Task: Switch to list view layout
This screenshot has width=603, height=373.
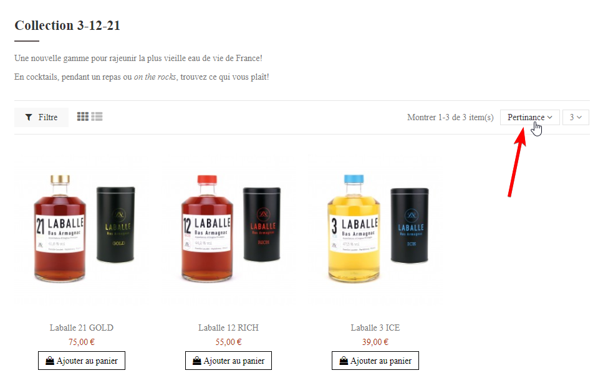Action: pos(97,116)
